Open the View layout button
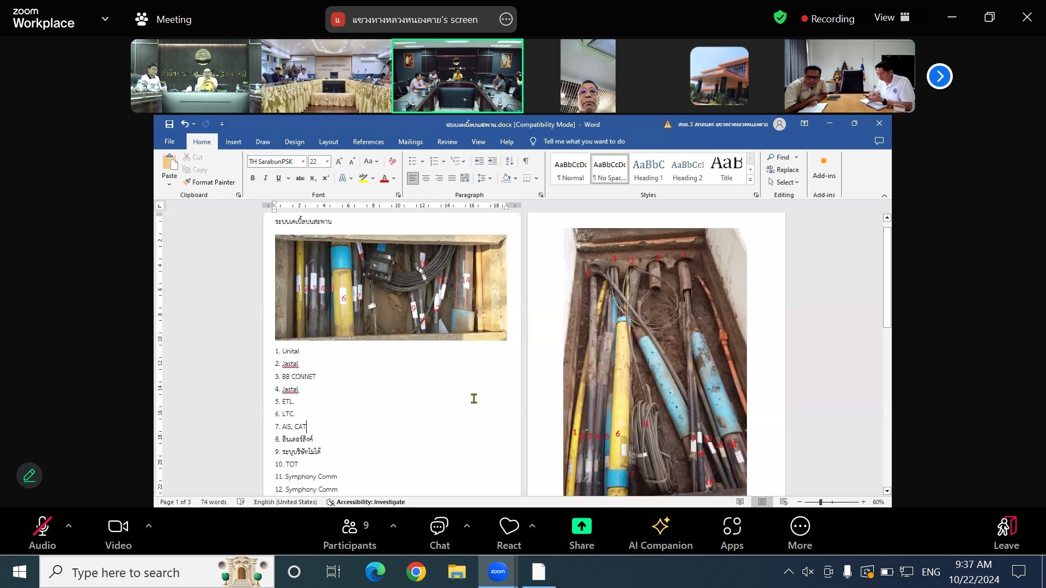 coord(892,18)
